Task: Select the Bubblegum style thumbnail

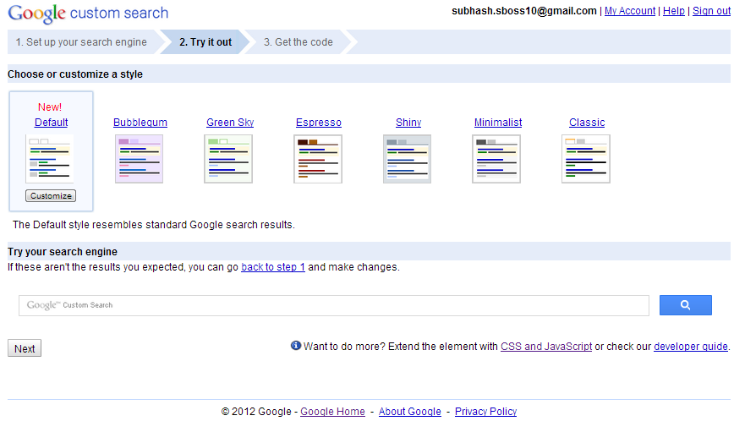Action: coord(139,159)
